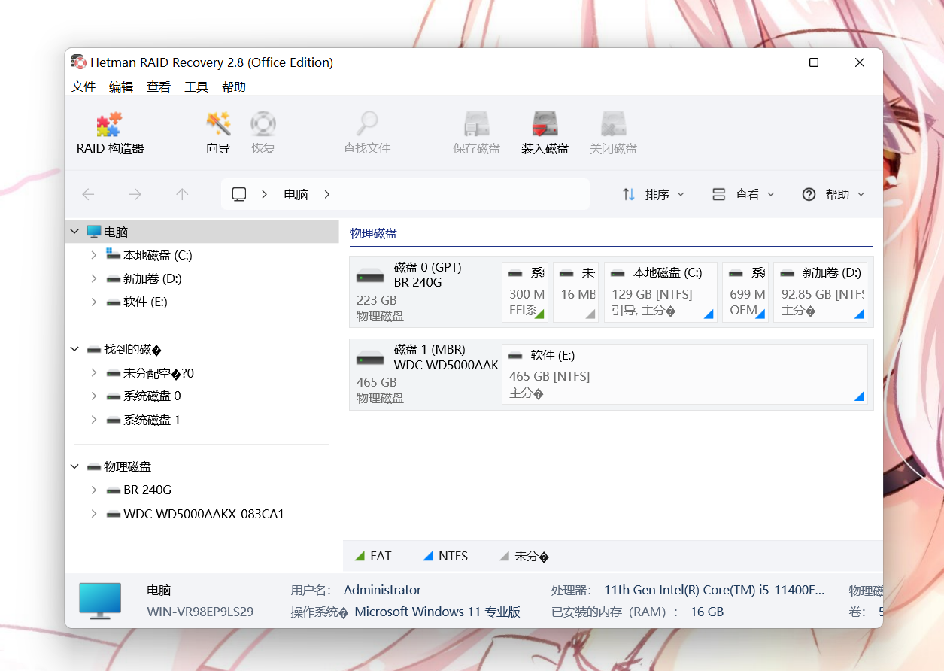Click the computer name WIN-VR98EP9LS29
944x671 pixels.
(200, 612)
